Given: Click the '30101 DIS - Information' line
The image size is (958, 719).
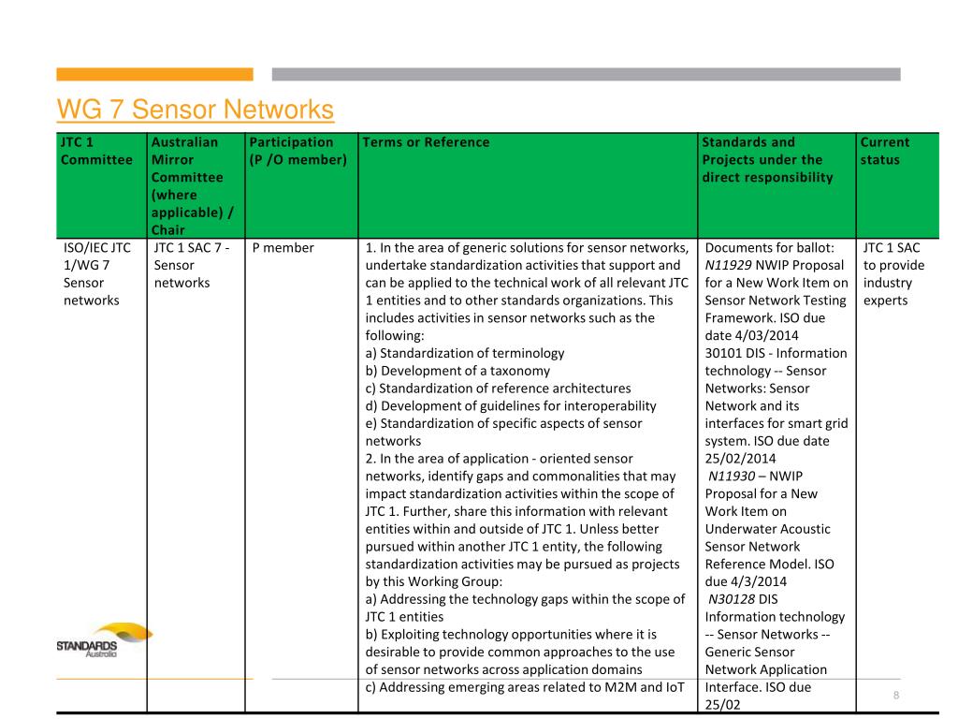Looking at the screenshot, I should click(x=776, y=353).
